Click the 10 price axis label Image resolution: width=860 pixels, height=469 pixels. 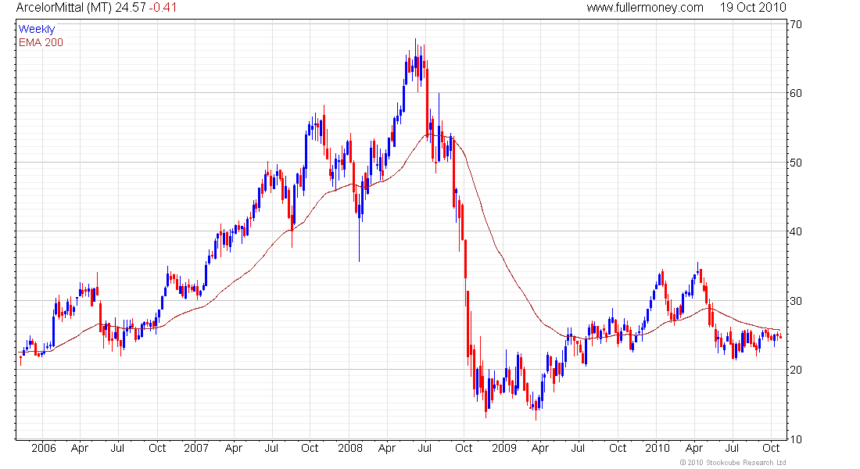(x=795, y=439)
